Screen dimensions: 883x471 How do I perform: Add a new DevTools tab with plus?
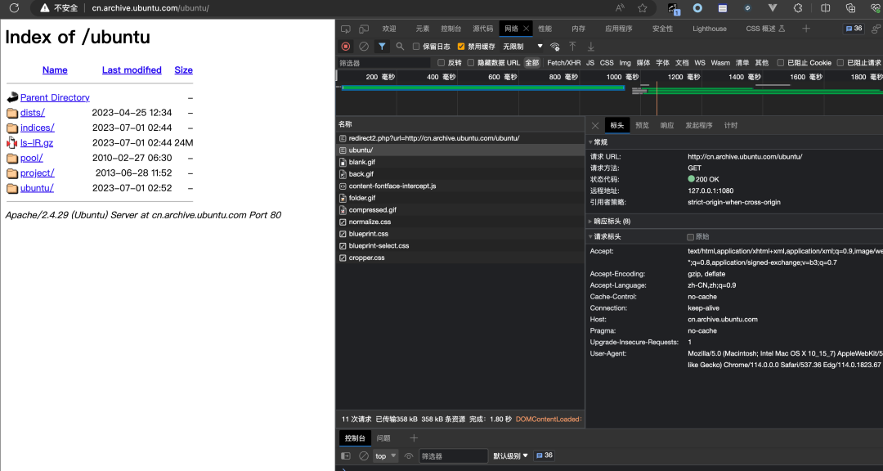tap(806, 29)
